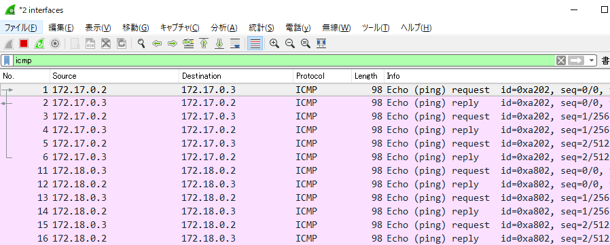610x245 pixels.
Task: Apply the display filter arrow button
Action: point(576,60)
